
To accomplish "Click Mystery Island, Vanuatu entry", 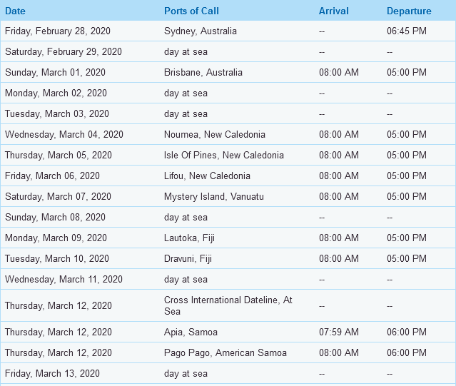I will (214, 197).
